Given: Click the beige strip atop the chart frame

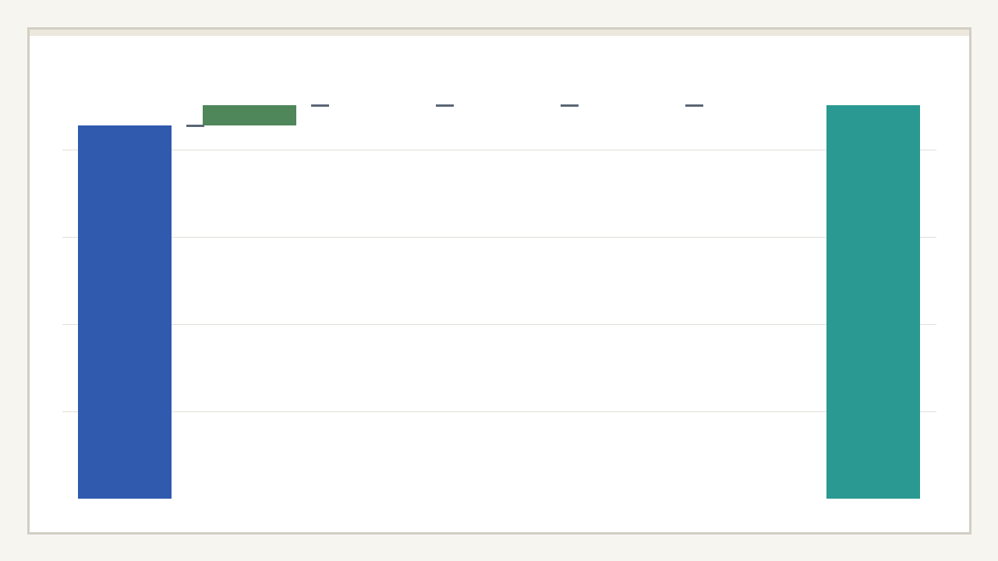Looking at the screenshot, I should (x=499, y=33).
